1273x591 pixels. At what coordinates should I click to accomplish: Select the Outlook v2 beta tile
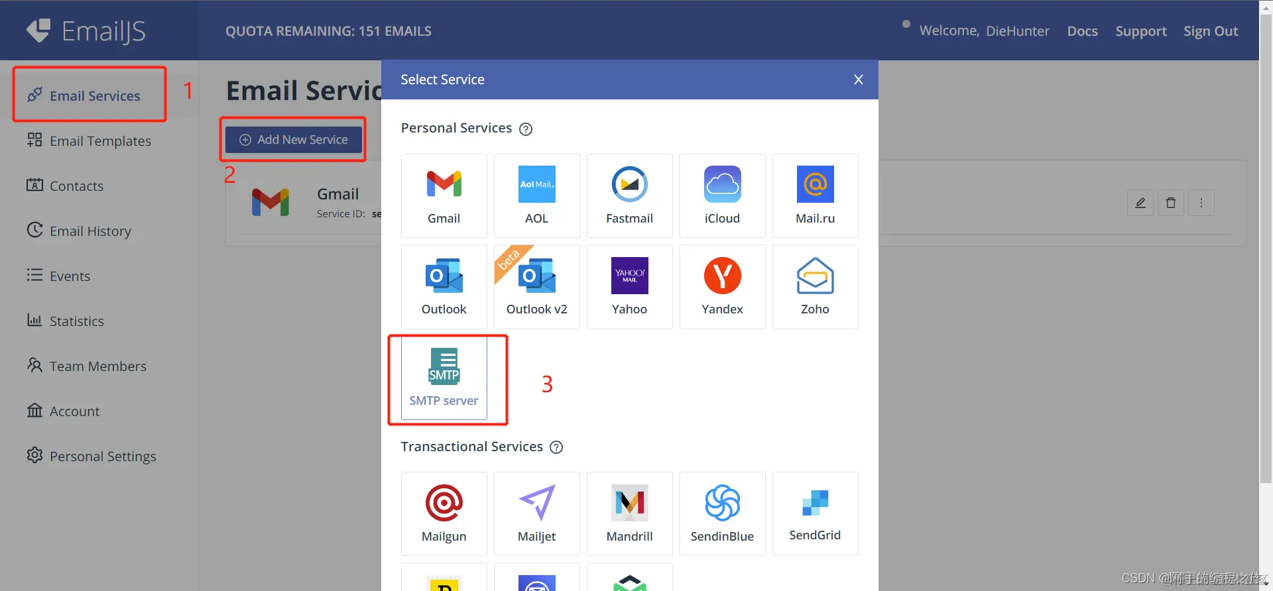coord(536,286)
